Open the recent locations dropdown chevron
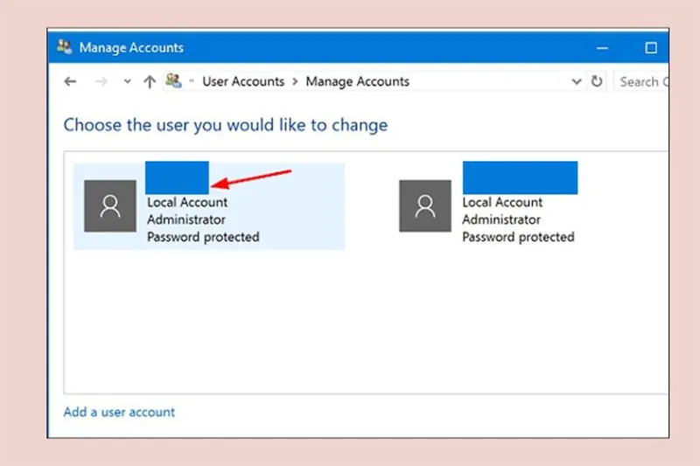Screen dimensions: 700x466 [x=127, y=81]
